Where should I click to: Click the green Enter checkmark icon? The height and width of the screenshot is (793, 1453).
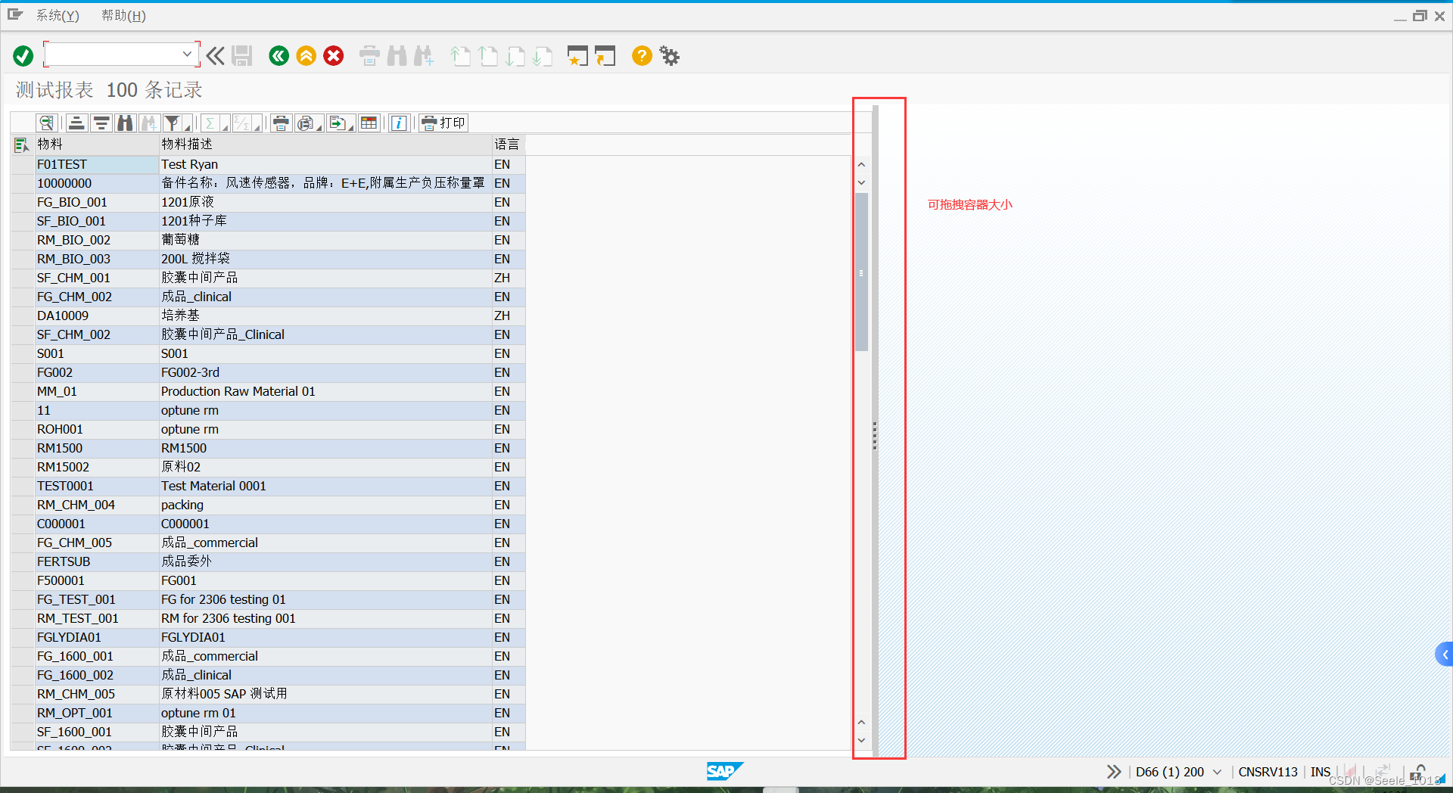pos(23,56)
